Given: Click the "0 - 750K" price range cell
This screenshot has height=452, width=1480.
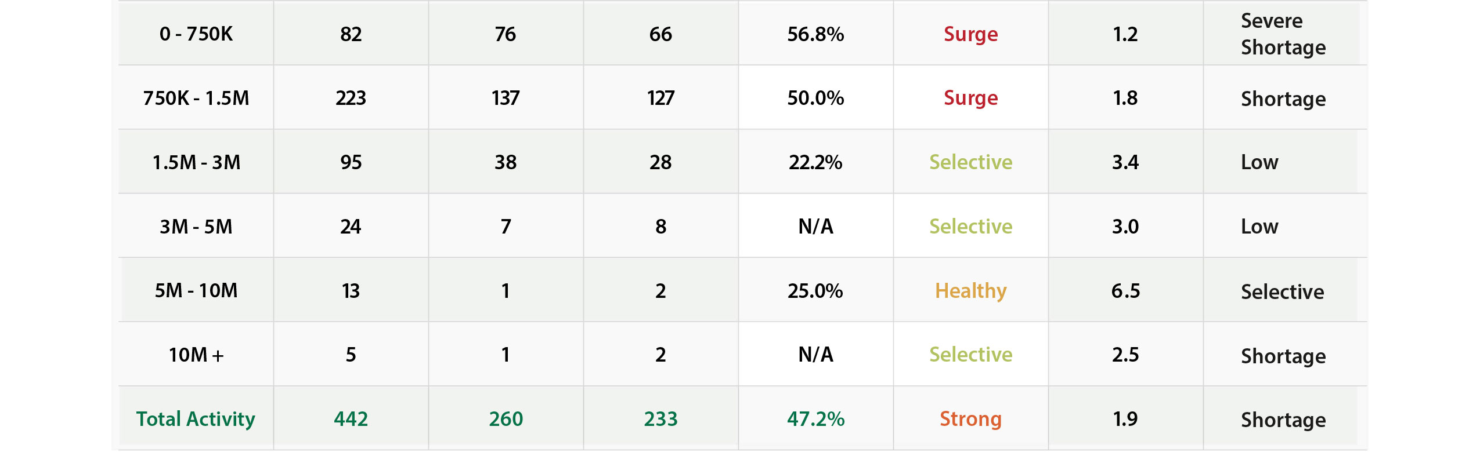Looking at the screenshot, I should [196, 34].
